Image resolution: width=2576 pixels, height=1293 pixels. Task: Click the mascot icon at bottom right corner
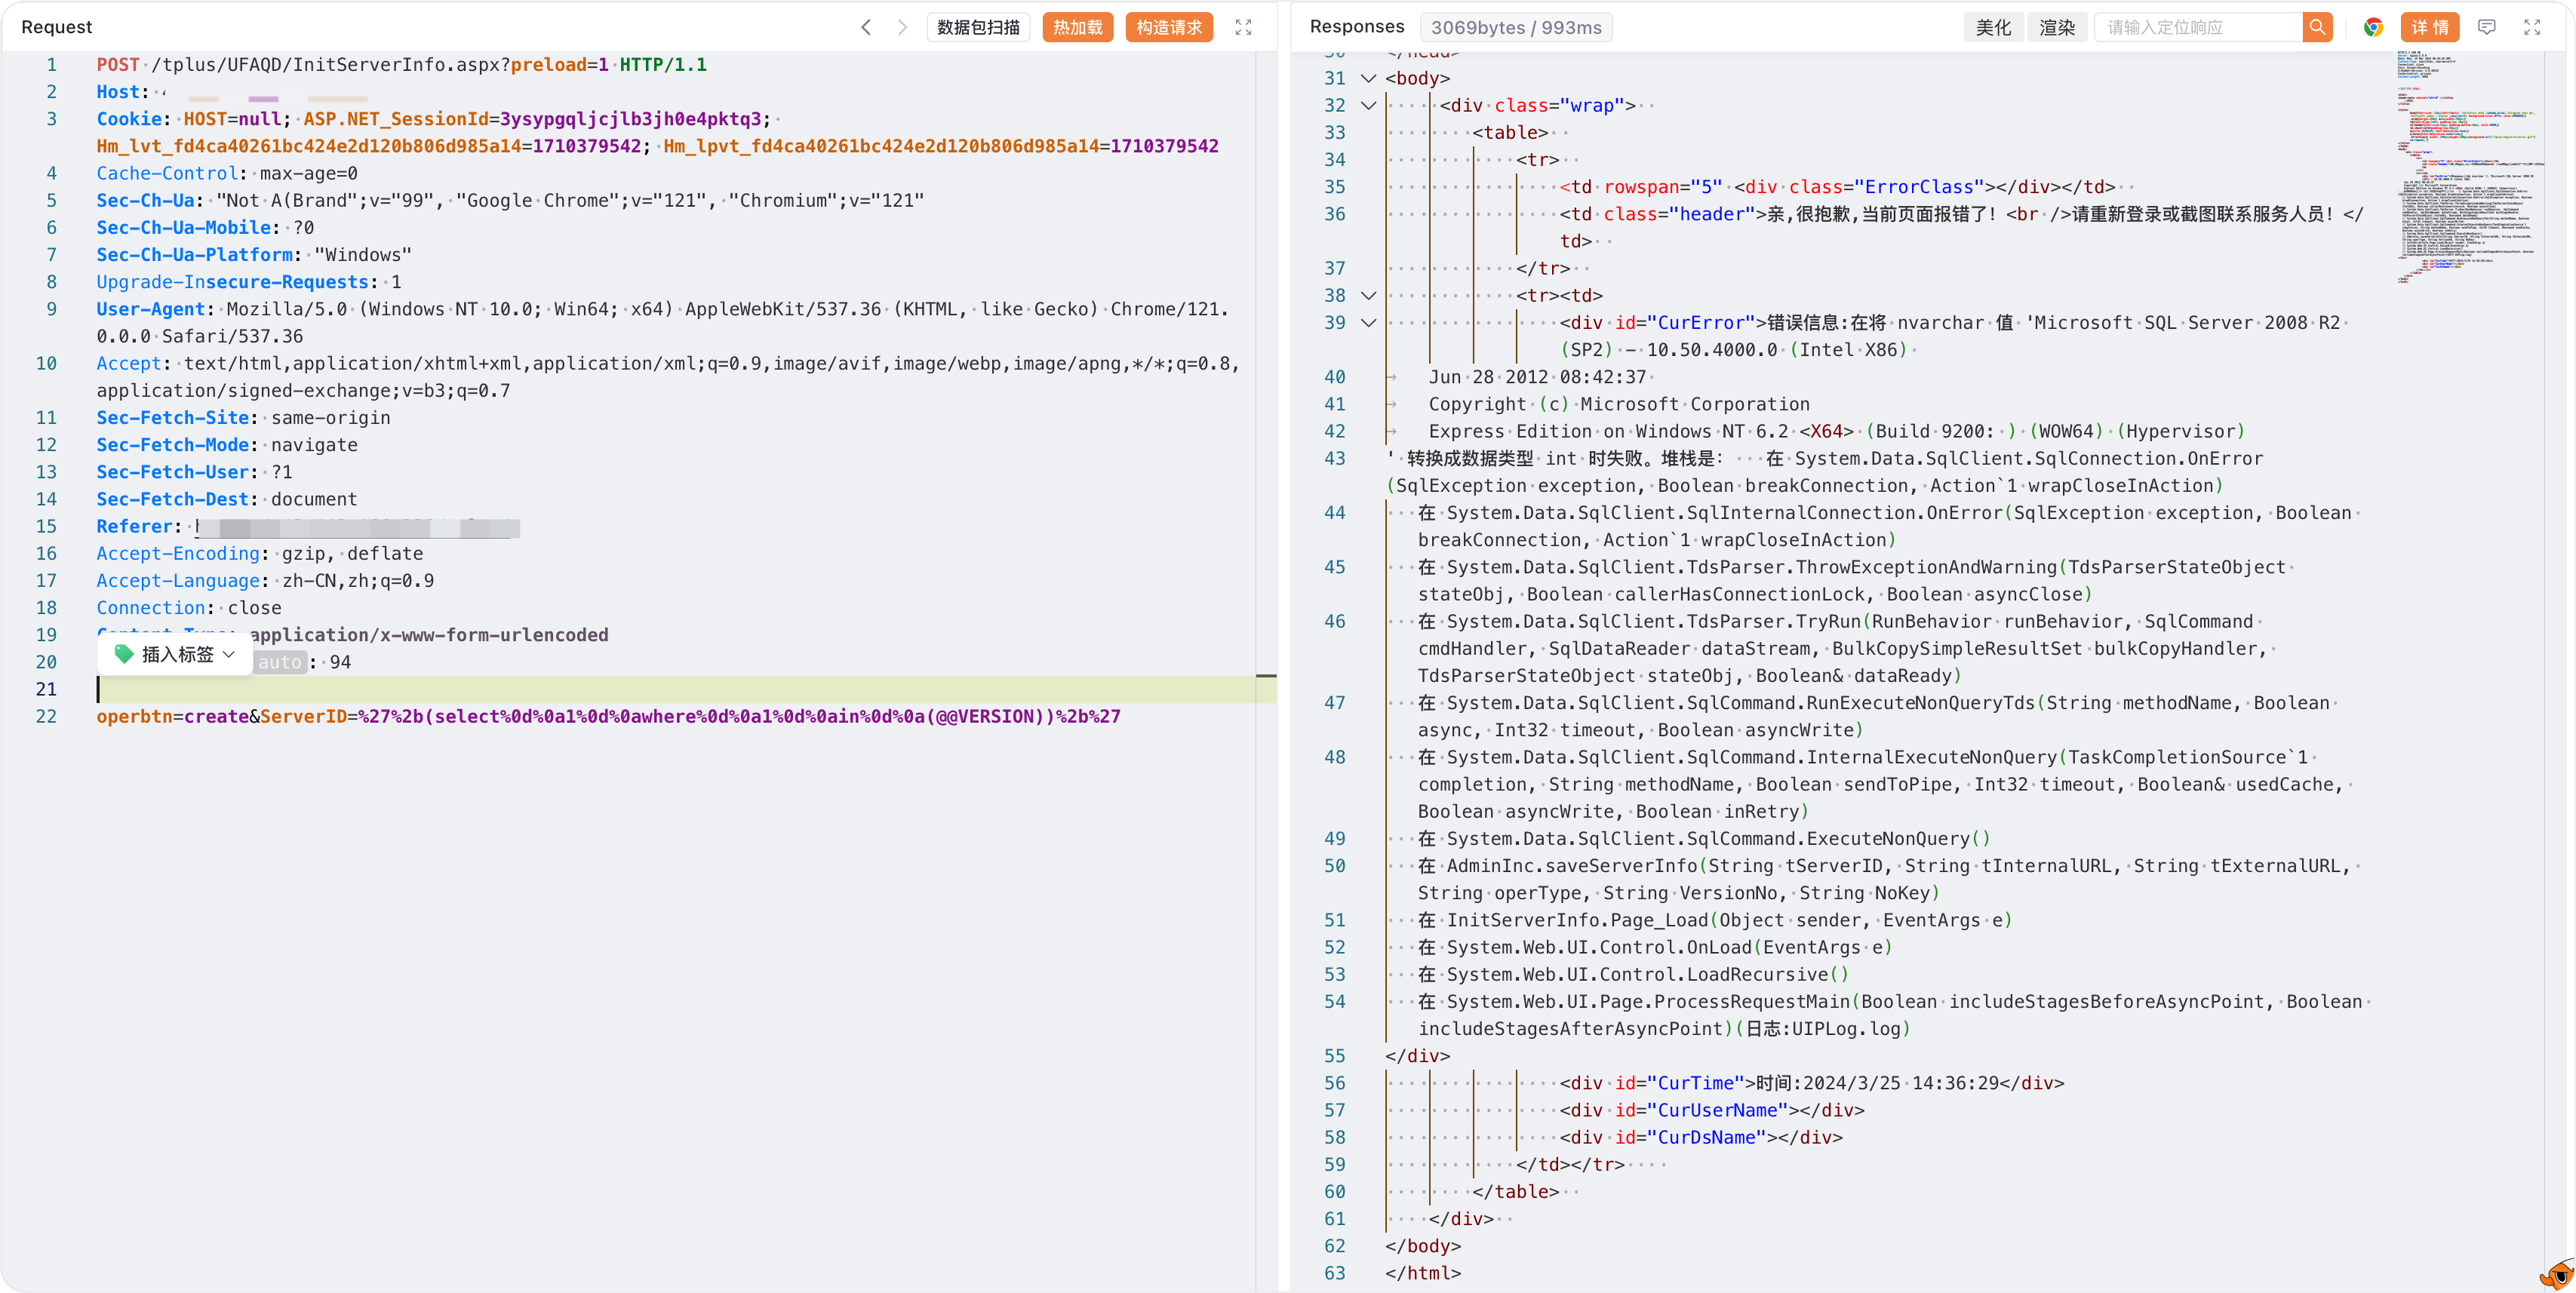(x=2558, y=1274)
